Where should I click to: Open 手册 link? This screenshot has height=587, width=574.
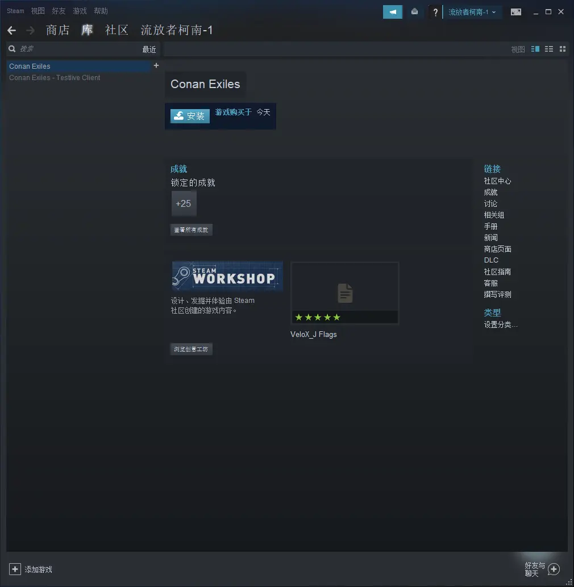[x=490, y=227]
